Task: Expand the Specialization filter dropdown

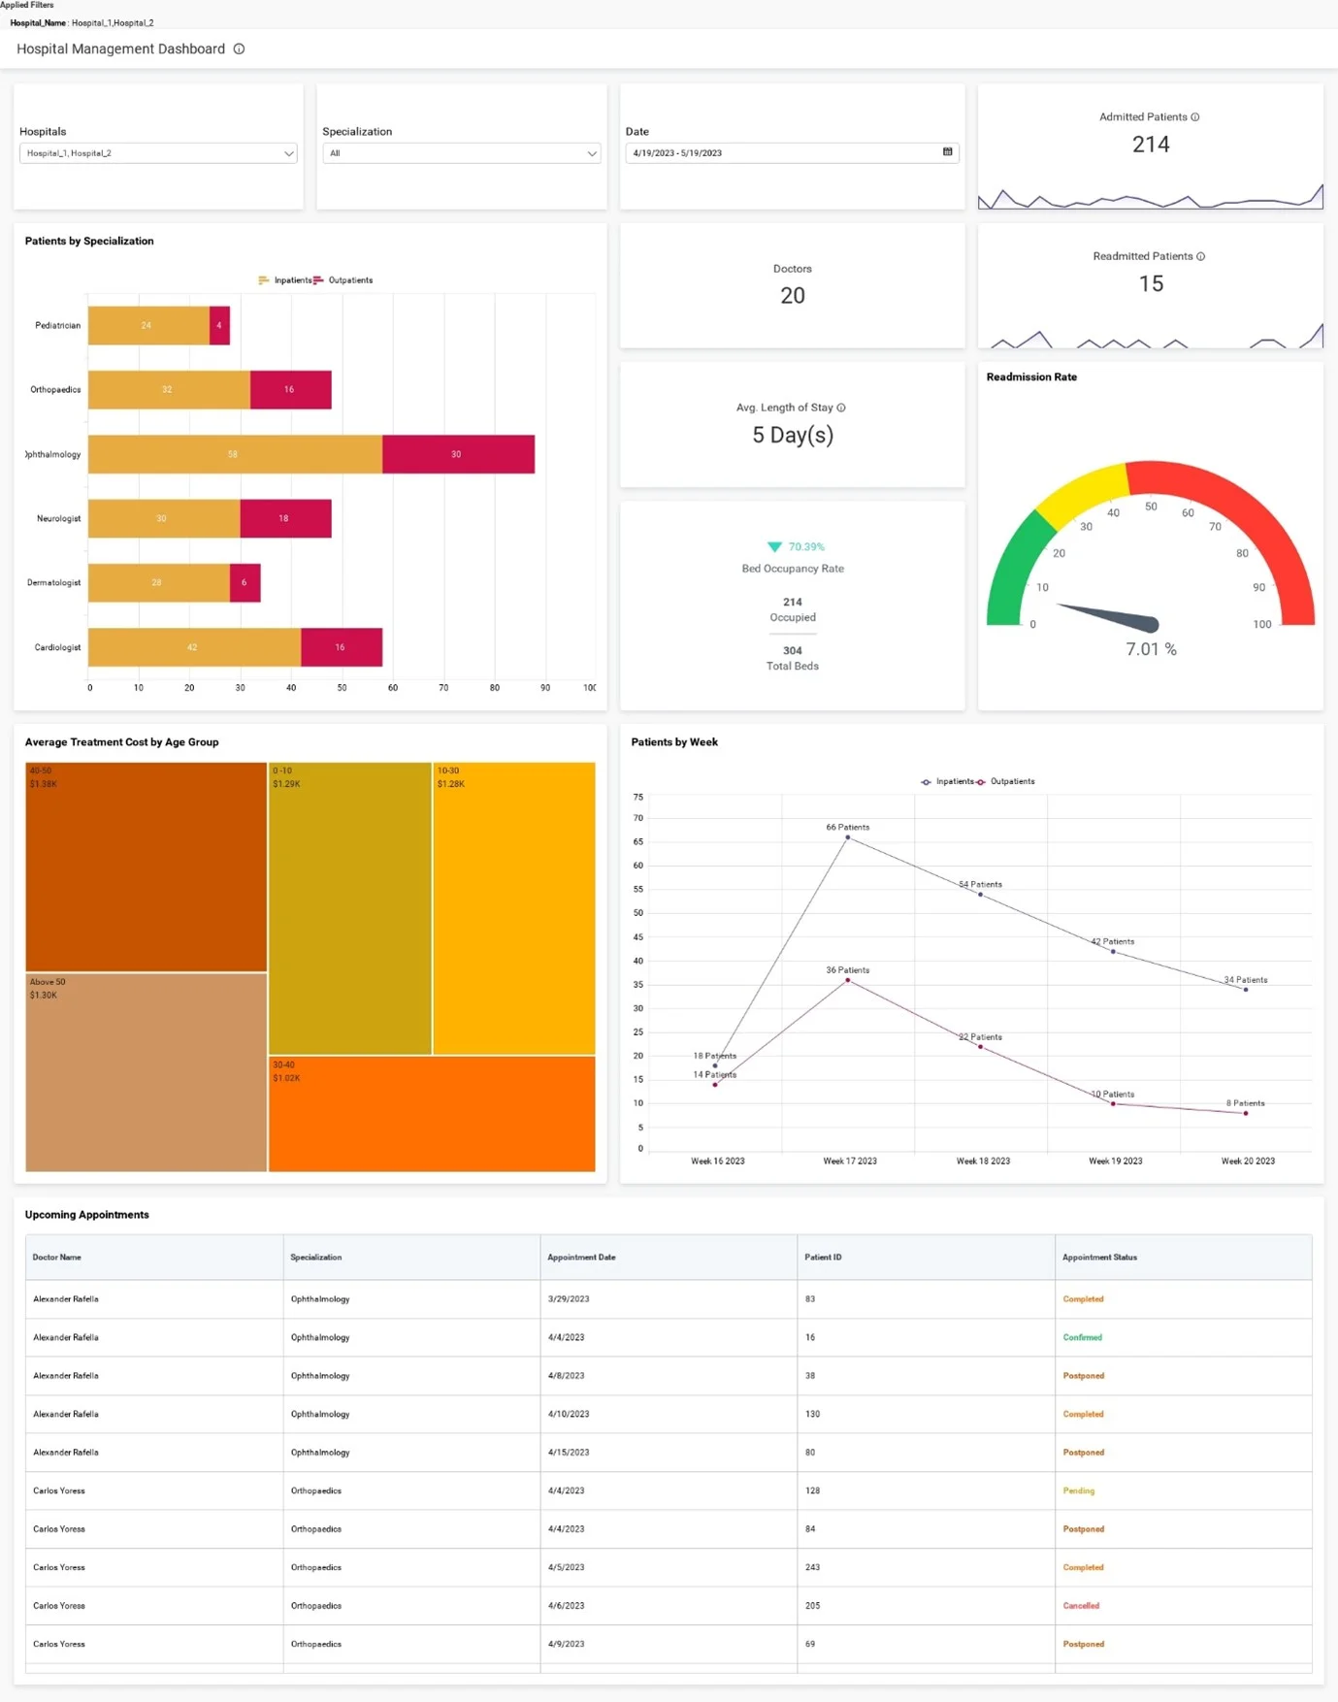Action: [x=462, y=153]
